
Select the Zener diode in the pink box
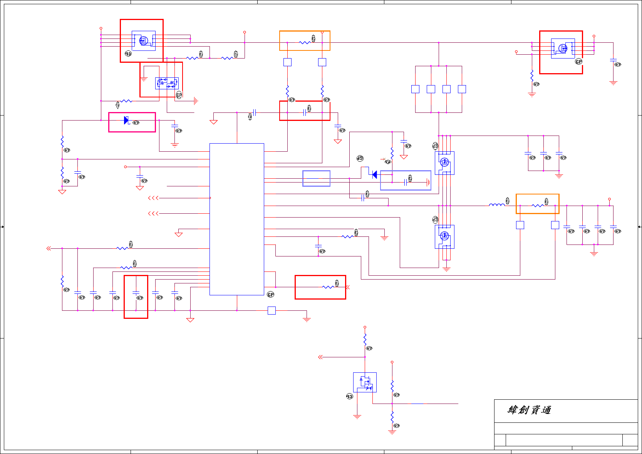click(126, 120)
